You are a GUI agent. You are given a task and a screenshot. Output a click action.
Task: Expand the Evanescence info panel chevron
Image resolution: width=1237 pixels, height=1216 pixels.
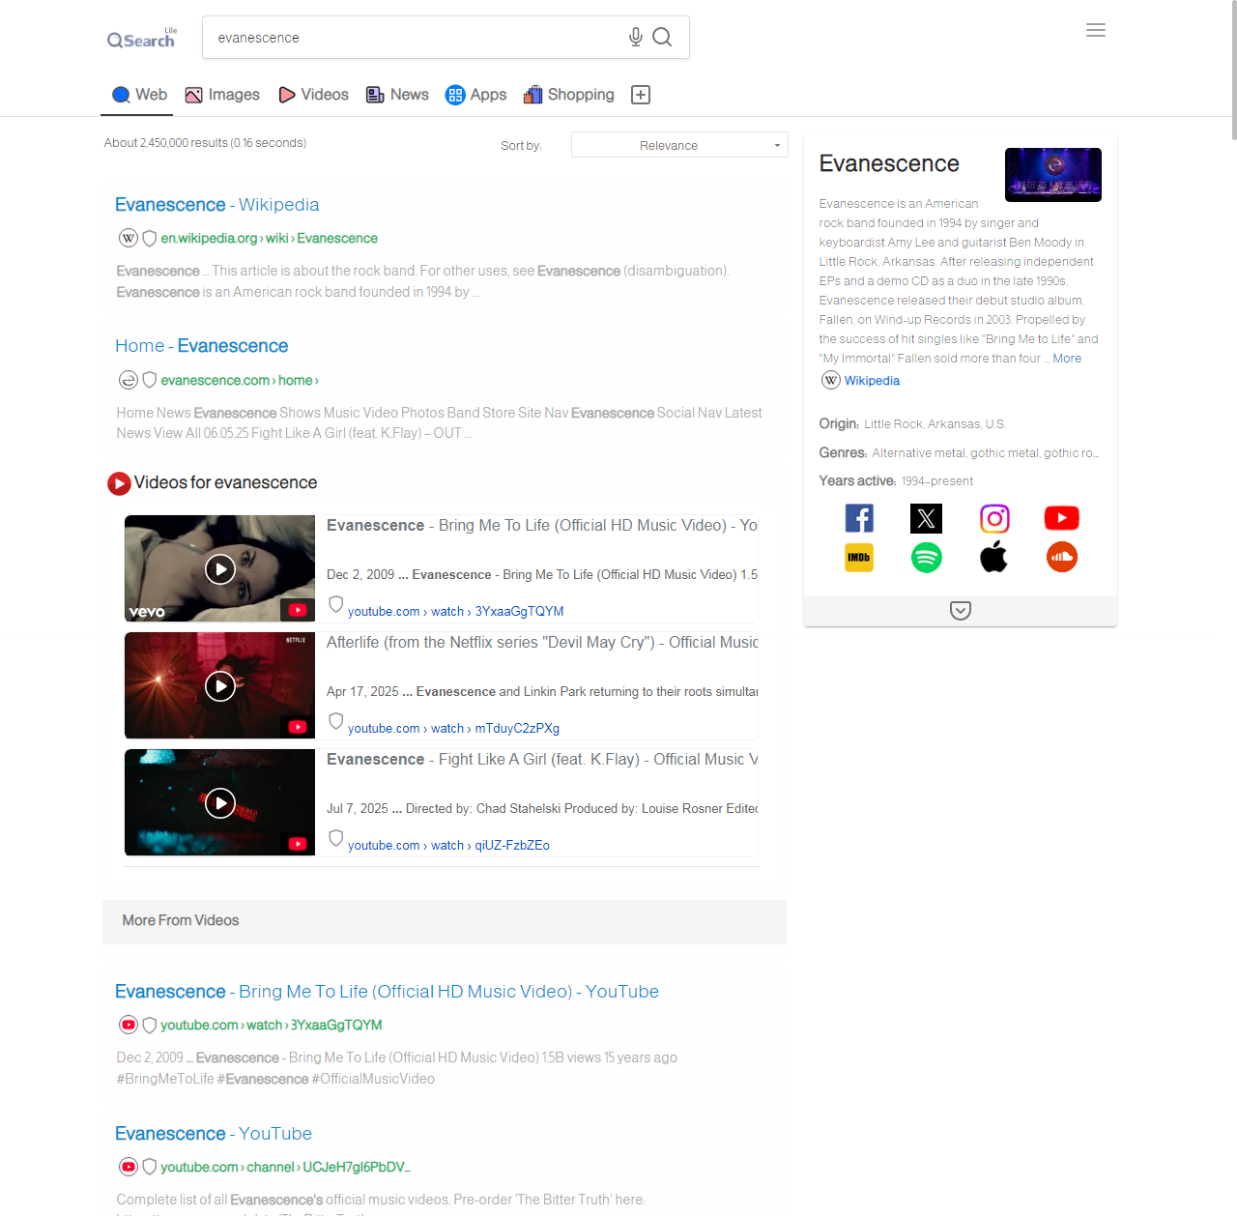point(960,610)
